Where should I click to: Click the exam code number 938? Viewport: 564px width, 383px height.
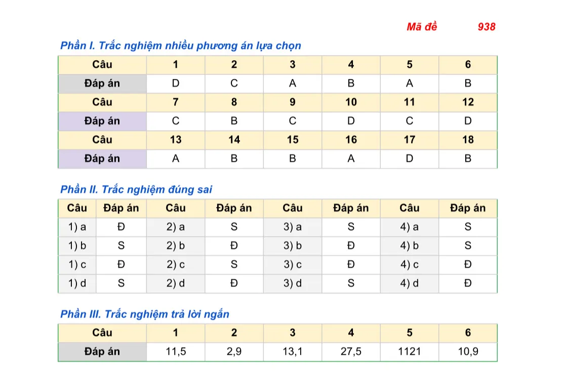[x=487, y=27]
